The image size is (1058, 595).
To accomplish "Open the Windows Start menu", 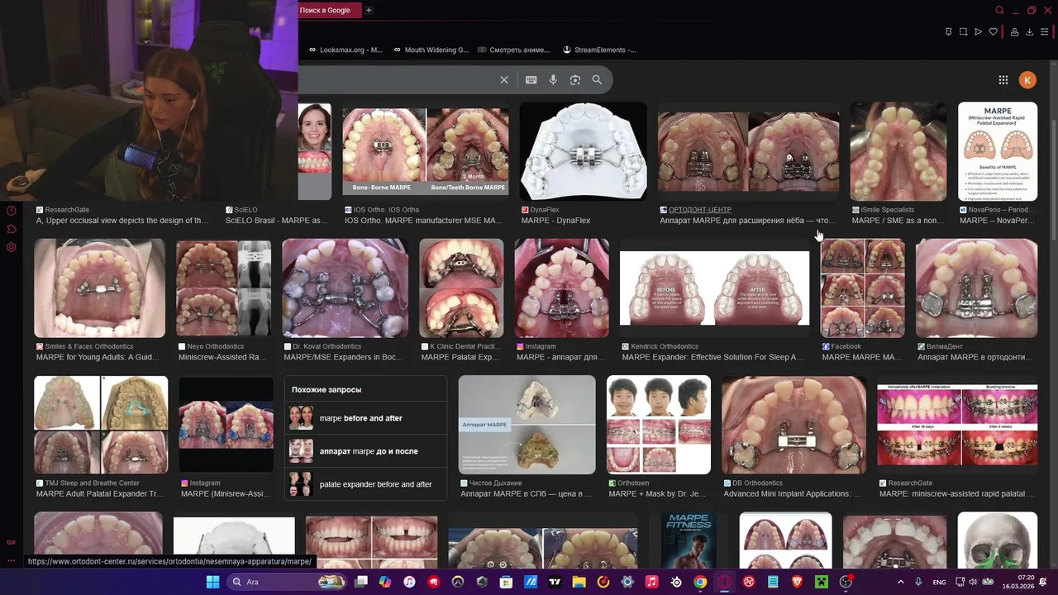I will click(212, 582).
